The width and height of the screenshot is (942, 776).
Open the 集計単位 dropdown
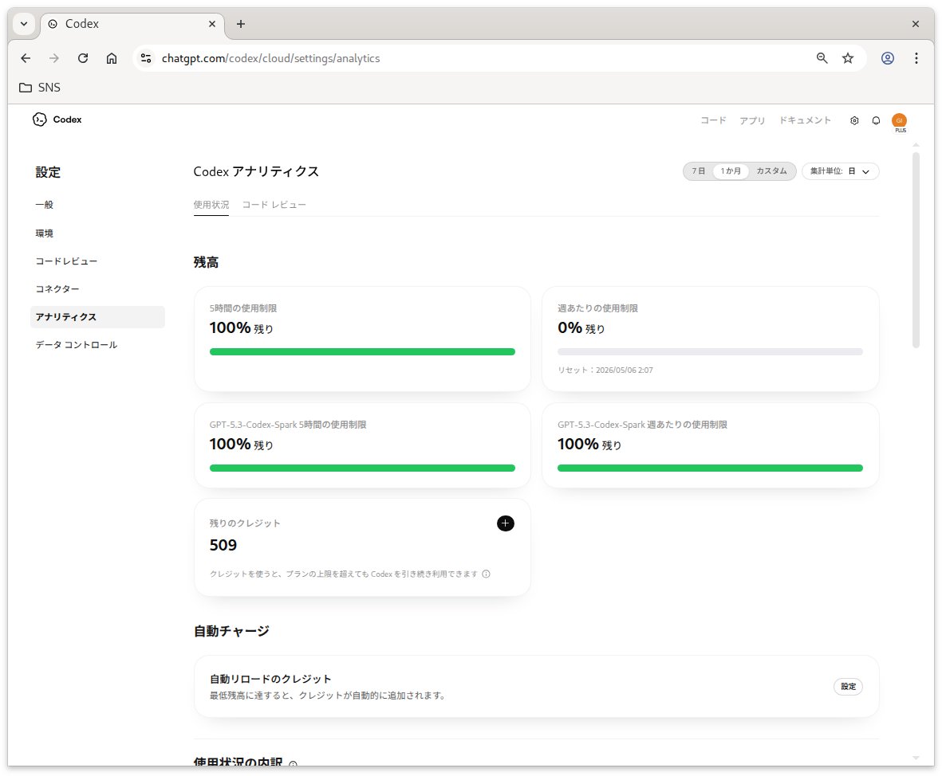click(840, 171)
